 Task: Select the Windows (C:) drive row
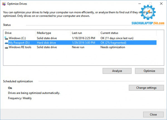(x=80, y=38)
